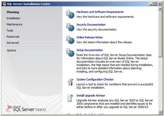
Task: Click the Install Upgrade Advisor link
Action: click(91, 96)
